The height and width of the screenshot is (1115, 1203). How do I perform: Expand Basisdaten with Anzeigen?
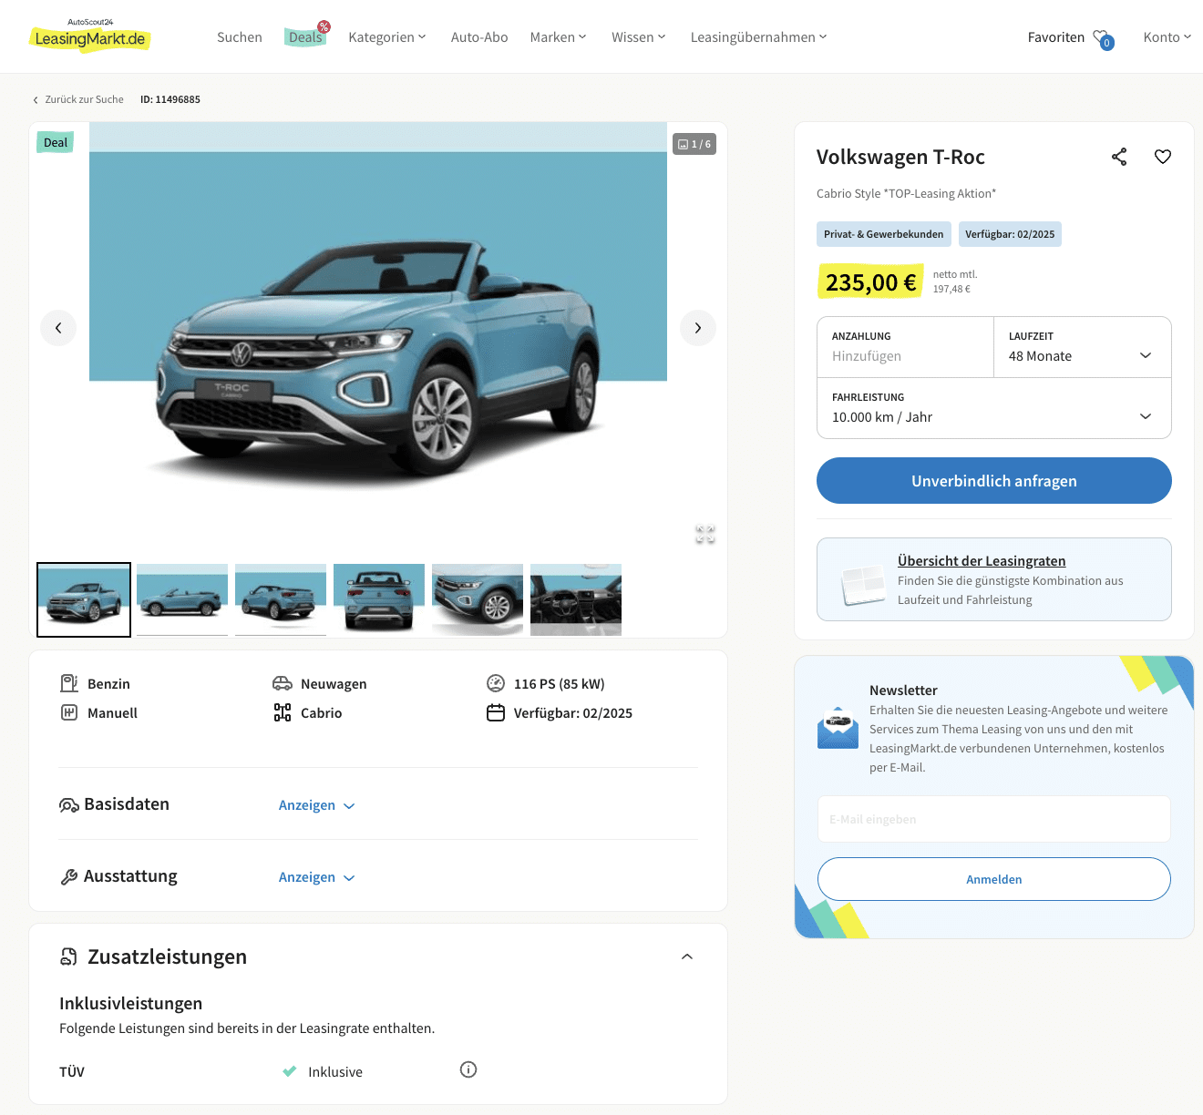tap(316, 805)
